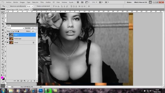This screenshot has width=165, height=93.
Task: Select the Fondo layer row
Action: coord(21,42)
